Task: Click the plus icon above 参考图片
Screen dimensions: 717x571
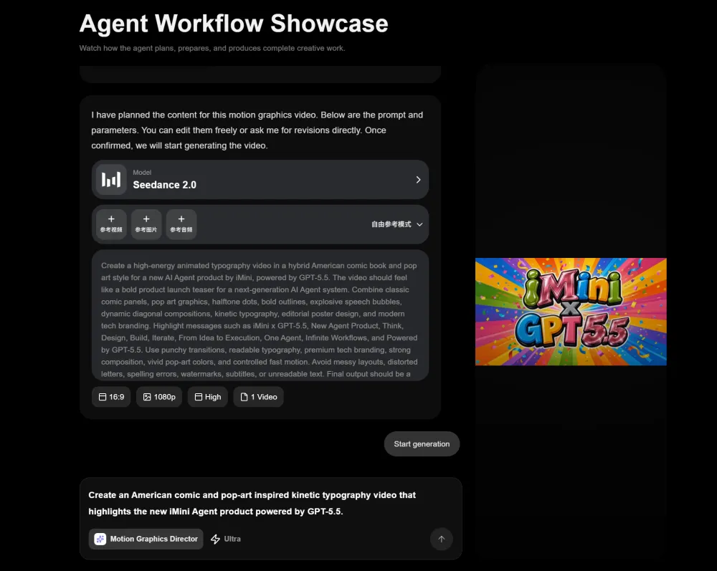Action: pos(146,219)
